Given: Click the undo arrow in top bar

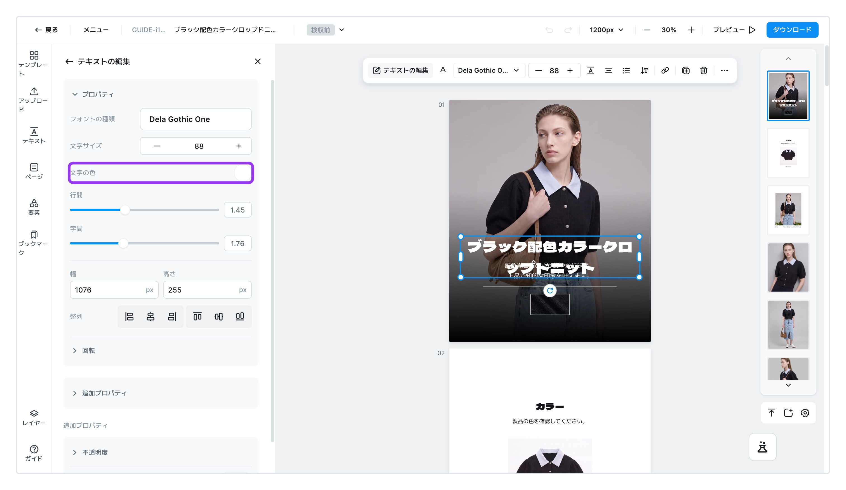Looking at the screenshot, I should click(x=549, y=30).
